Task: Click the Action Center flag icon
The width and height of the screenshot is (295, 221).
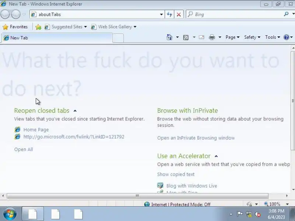Action: 240,214
